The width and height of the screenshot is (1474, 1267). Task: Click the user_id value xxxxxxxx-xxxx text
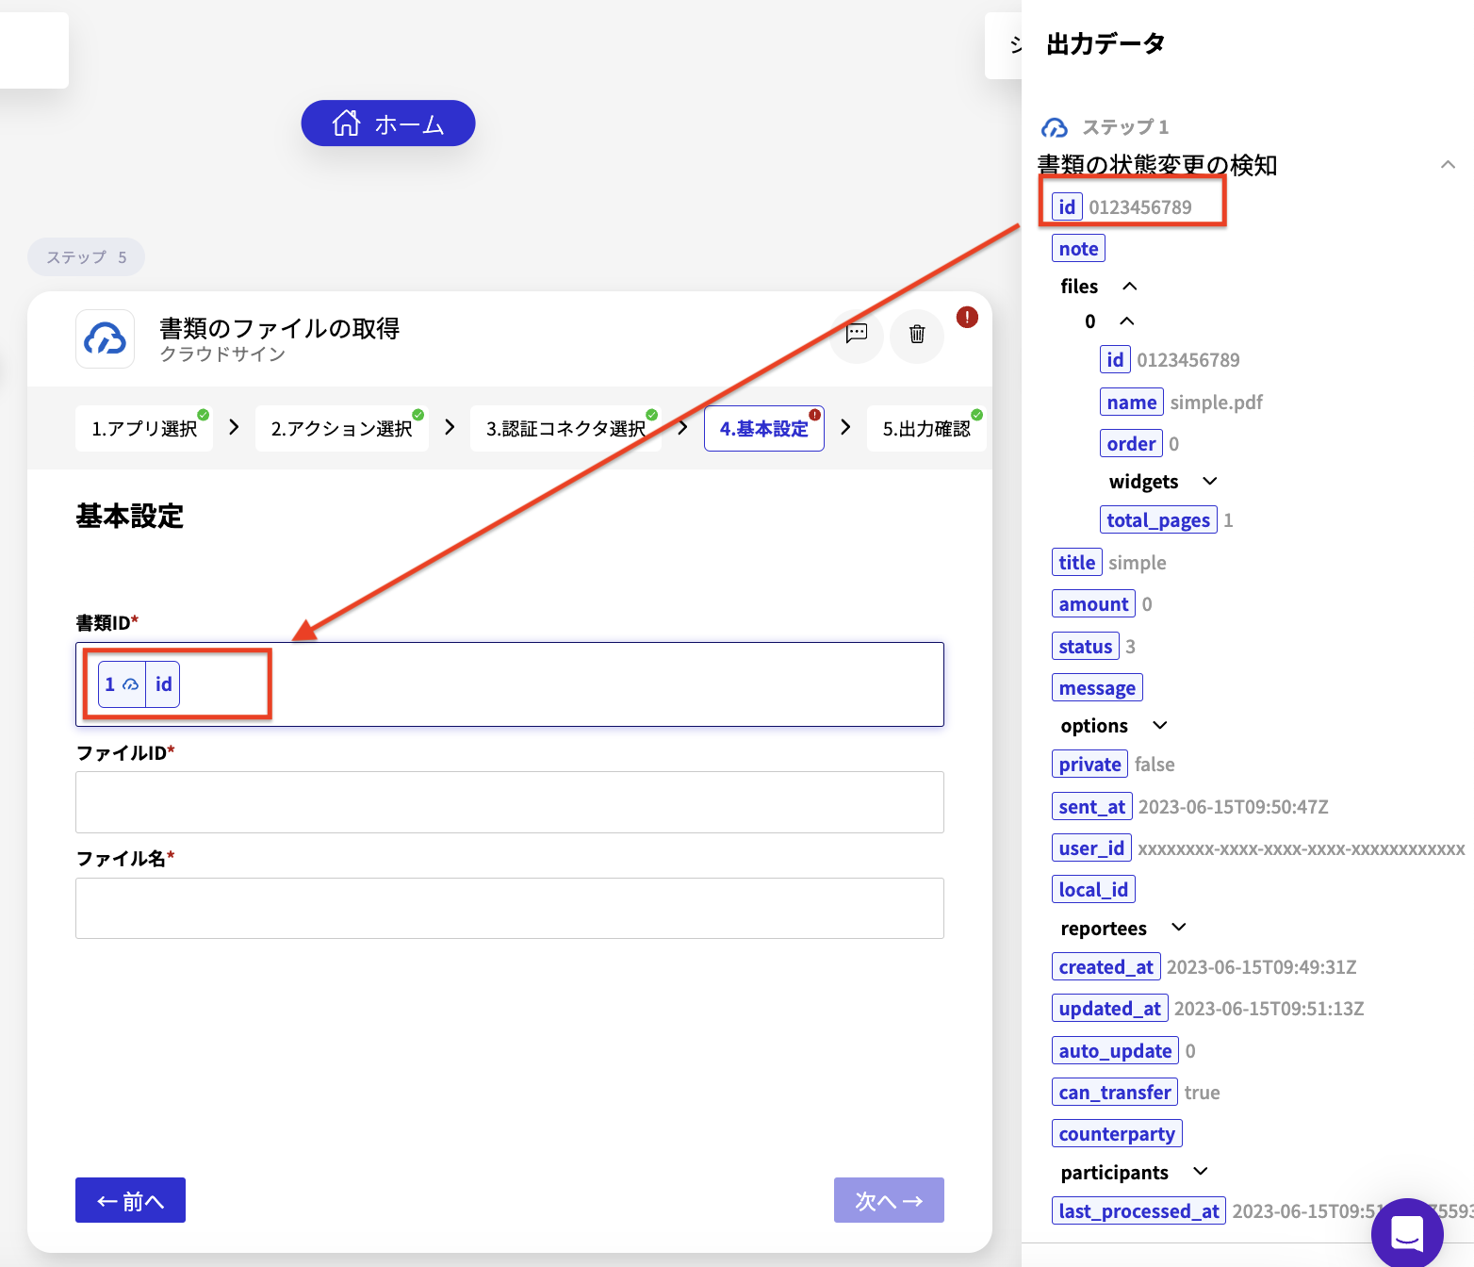tap(1302, 849)
